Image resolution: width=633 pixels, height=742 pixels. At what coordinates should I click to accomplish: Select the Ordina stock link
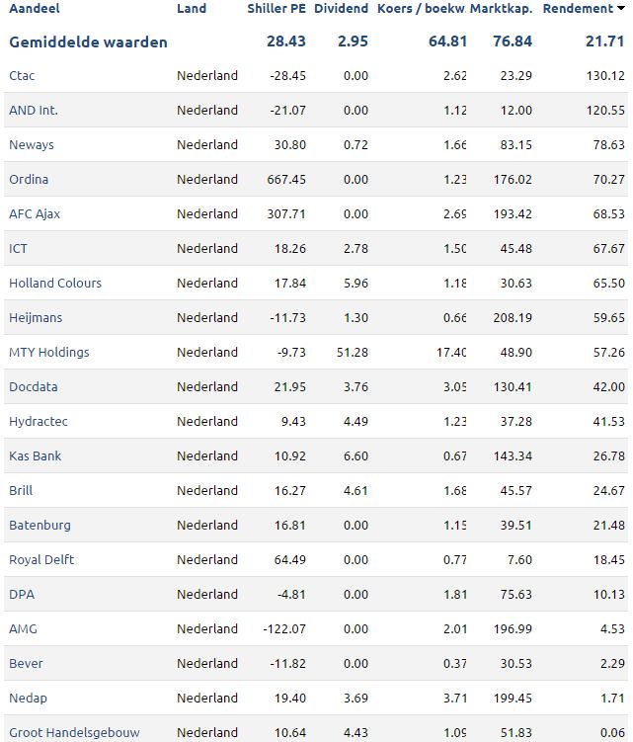29,180
